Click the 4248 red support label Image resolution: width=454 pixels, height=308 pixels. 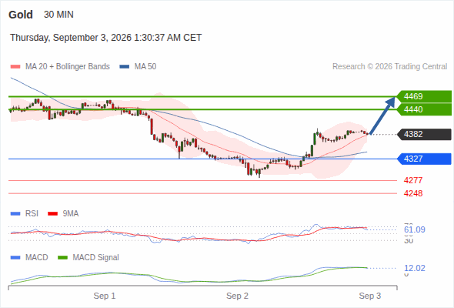coord(413,193)
